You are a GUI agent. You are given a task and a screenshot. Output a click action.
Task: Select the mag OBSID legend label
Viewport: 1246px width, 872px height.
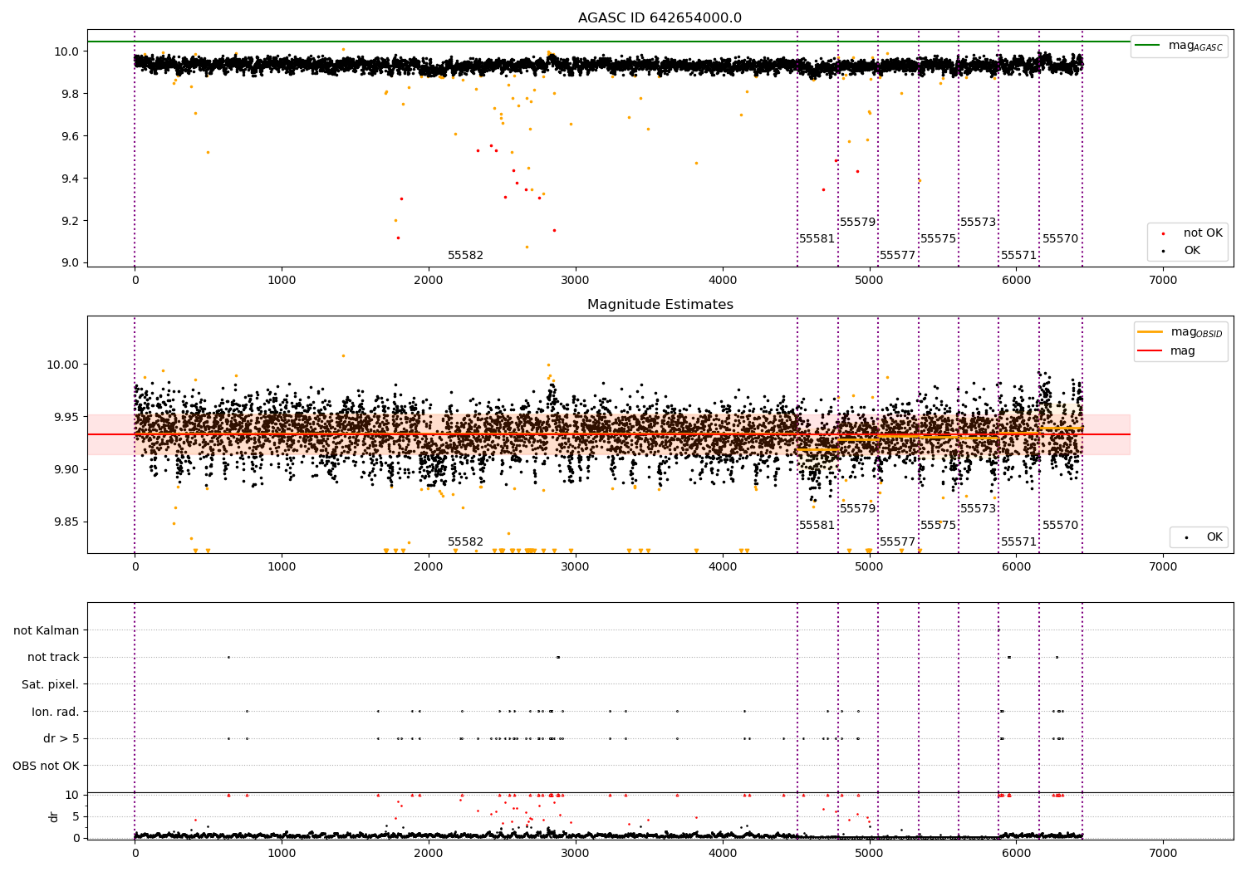click(x=1196, y=332)
